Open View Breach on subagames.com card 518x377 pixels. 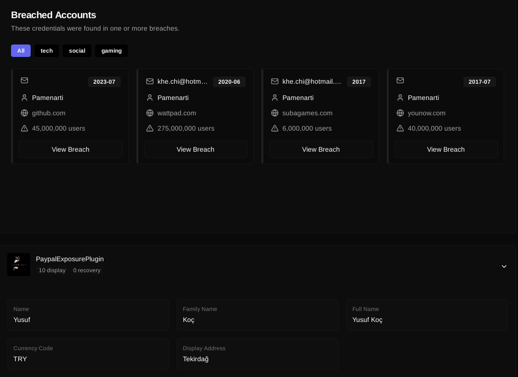(x=321, y=149)
